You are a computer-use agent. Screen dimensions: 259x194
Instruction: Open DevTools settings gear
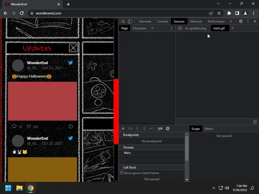(x=241, y=21)
